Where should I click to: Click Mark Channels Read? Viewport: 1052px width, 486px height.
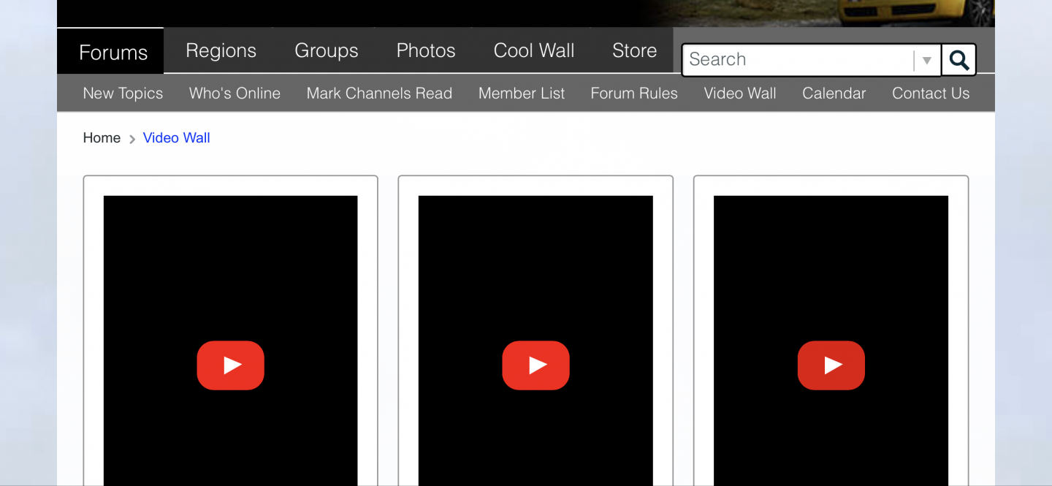tap(379, 94)
